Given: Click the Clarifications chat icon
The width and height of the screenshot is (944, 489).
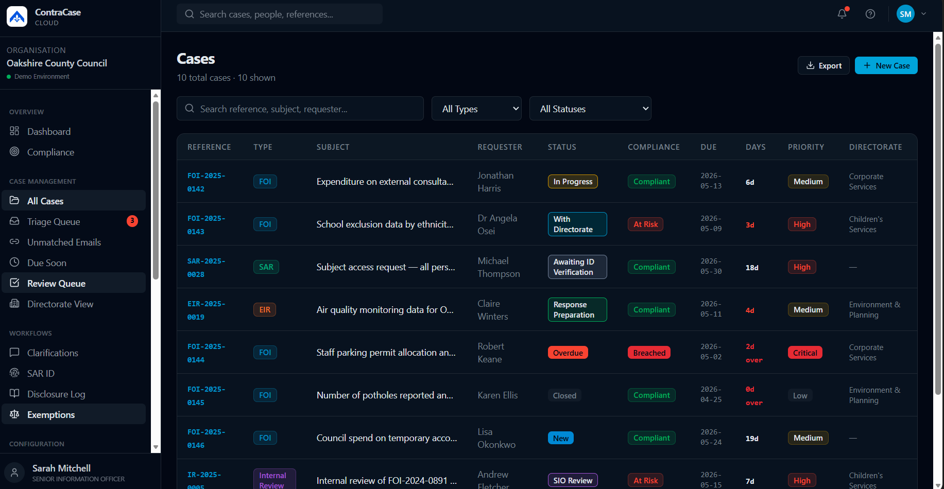Looking at the screenshot, I should (14, 352).
